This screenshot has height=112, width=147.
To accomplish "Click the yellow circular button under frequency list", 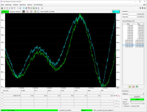I will click(130, 86).
